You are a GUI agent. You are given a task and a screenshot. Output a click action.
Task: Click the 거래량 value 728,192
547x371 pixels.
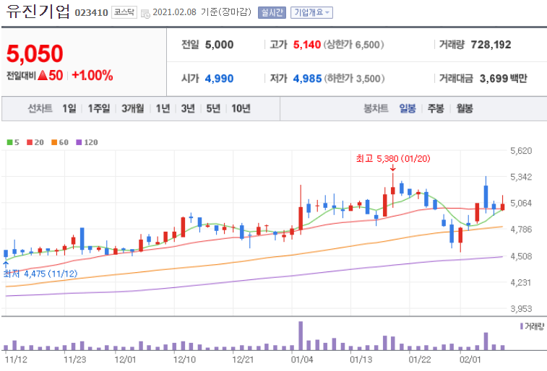coord(491,45)
